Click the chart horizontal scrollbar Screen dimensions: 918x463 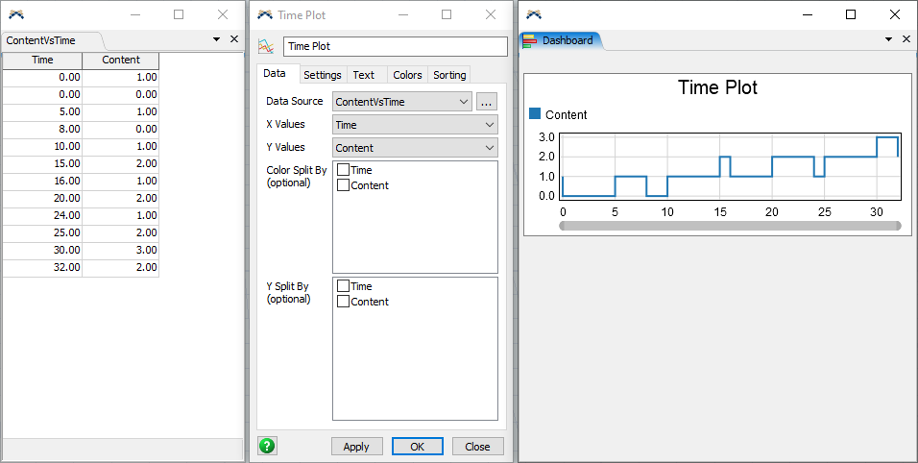730,226
